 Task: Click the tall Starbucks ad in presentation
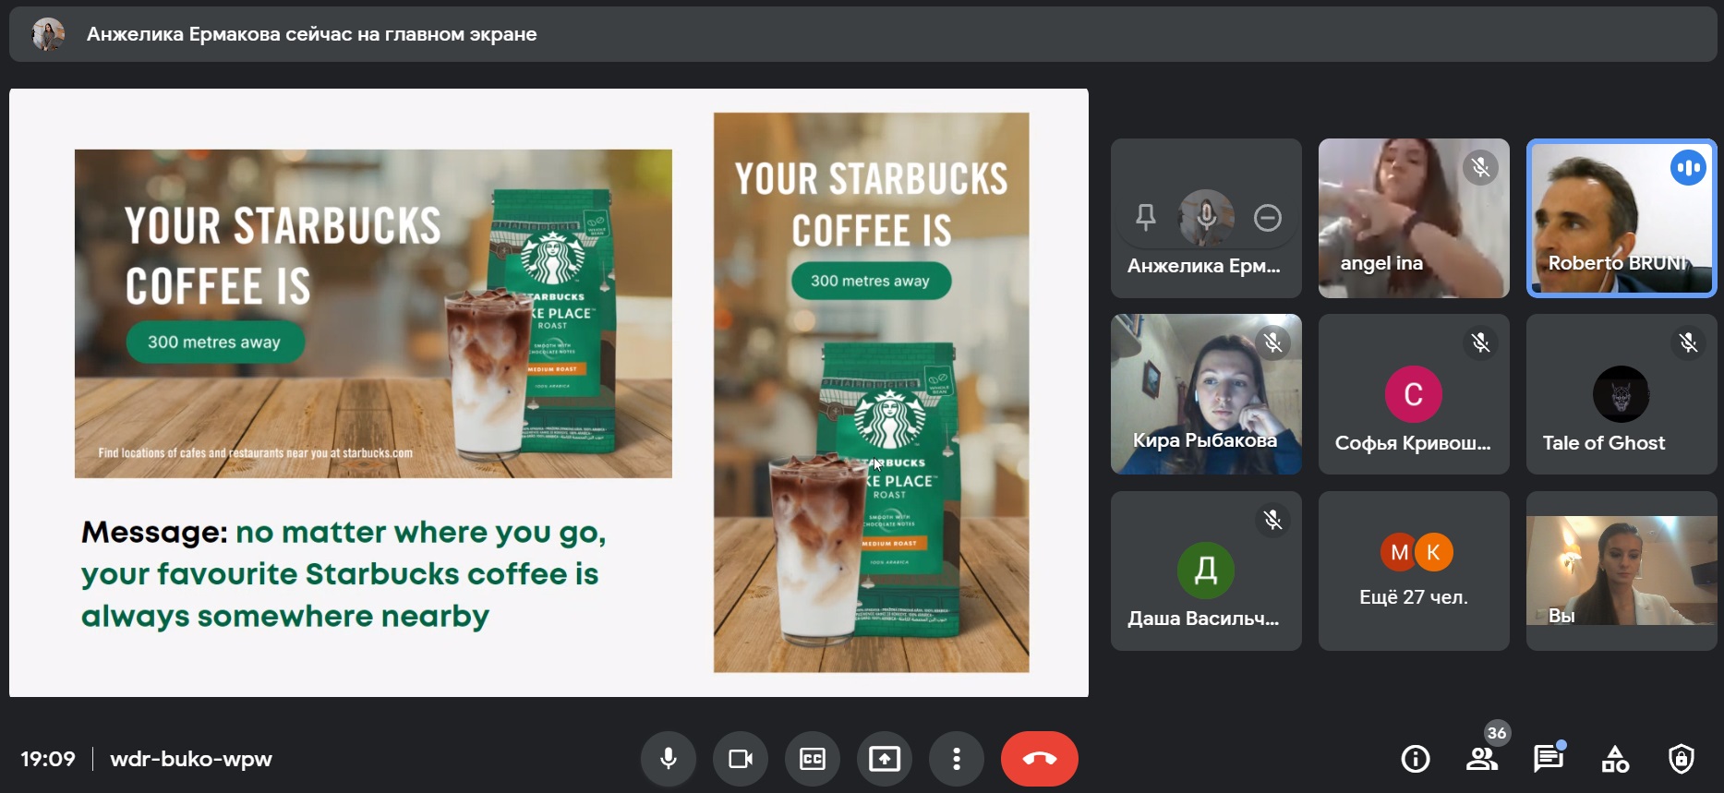871,392
